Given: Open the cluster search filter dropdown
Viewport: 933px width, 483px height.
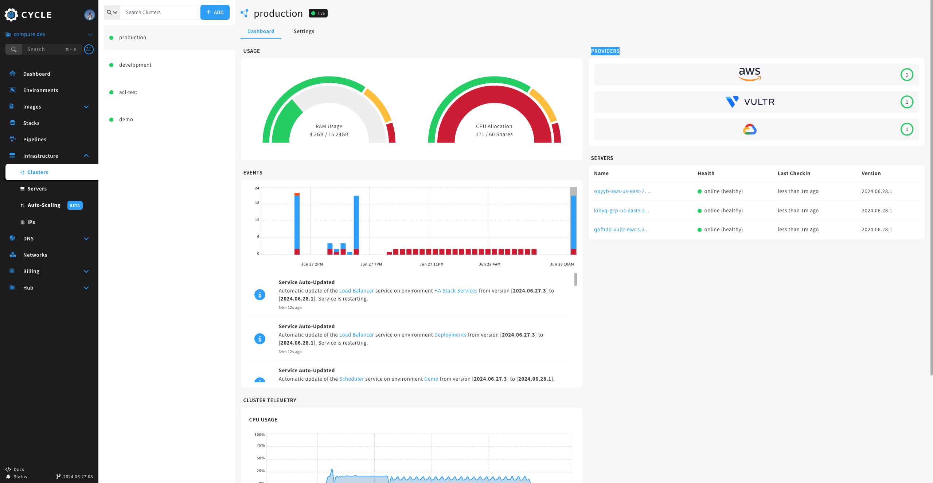Looking at the screenshot, I should [112, 12].
